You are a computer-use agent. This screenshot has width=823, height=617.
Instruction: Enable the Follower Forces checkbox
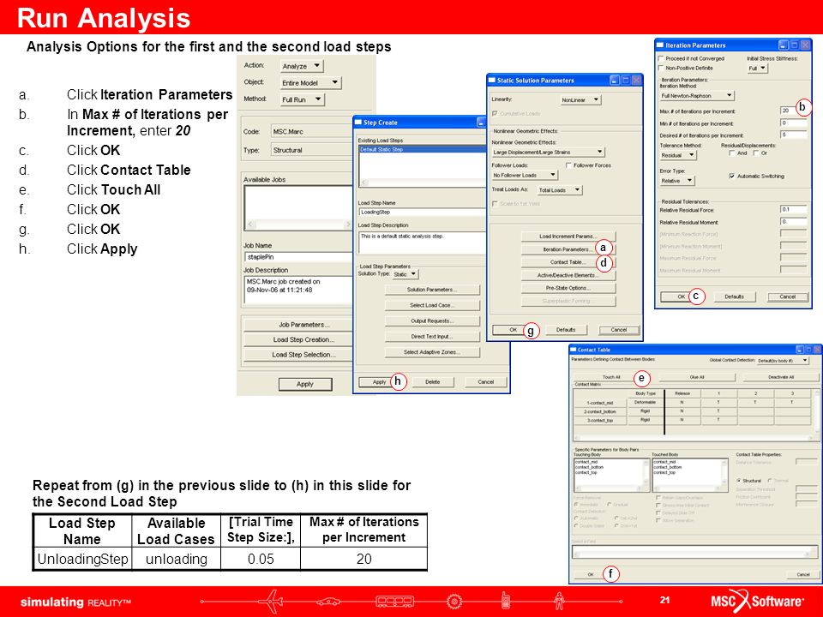tap(568, 165)
